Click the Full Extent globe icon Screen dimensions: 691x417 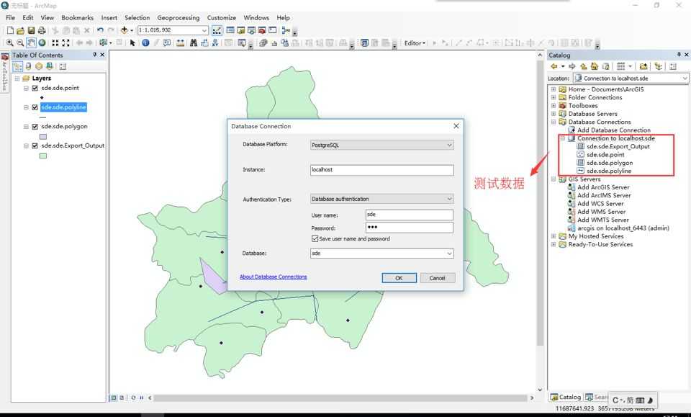coord(42,42)
